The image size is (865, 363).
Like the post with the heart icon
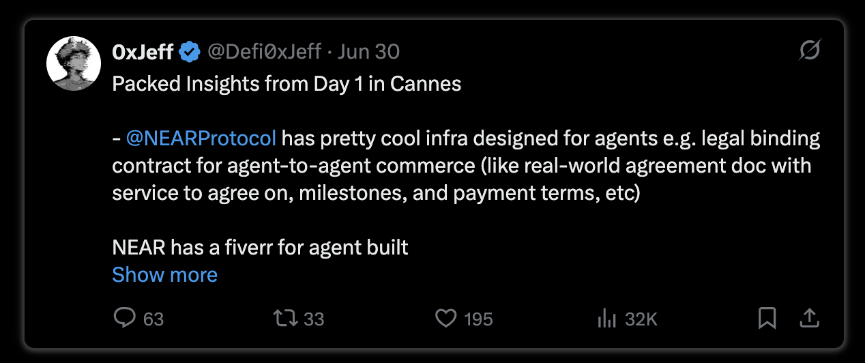pos(445,318)
